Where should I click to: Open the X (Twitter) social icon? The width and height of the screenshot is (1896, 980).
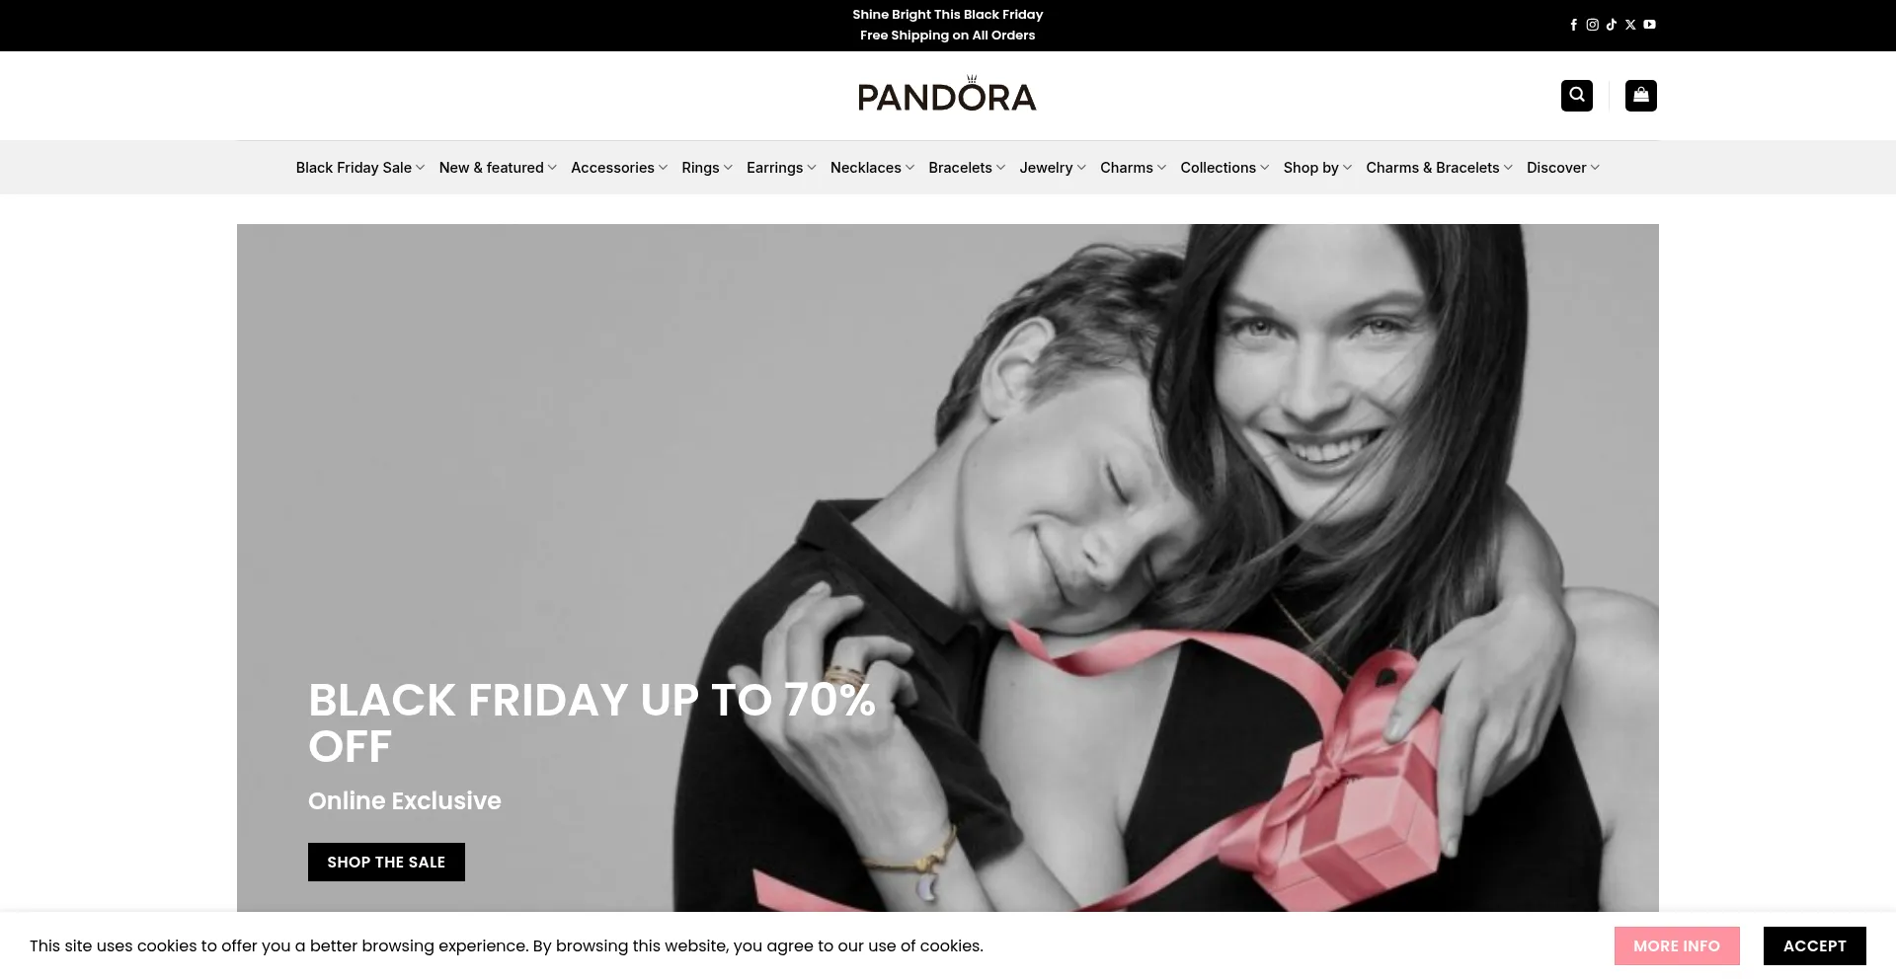pos(1630,25)
